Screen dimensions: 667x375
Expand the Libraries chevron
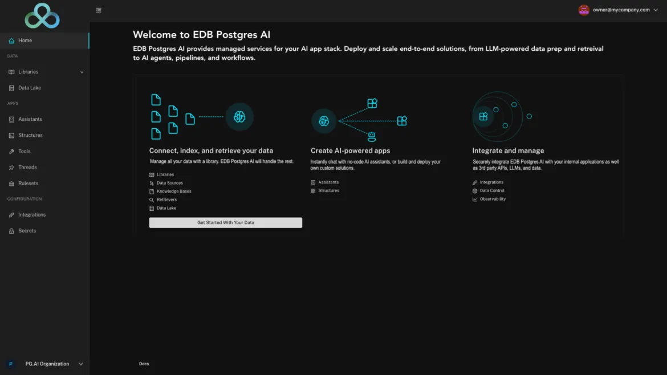[x=82, y=72]
